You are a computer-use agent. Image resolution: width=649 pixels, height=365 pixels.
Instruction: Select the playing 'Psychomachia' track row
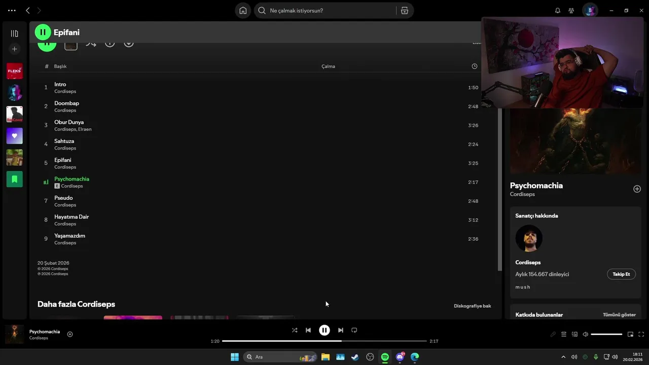261,182
